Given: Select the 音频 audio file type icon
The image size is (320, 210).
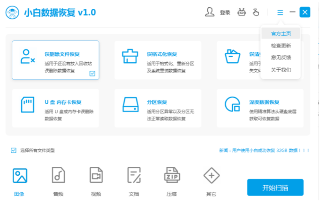Looking at the screenshot, I should point(58,176).
